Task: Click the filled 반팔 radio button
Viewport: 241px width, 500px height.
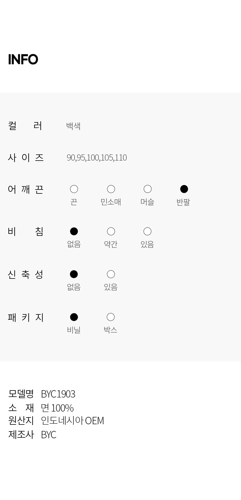Action: [x=184, y=189]
